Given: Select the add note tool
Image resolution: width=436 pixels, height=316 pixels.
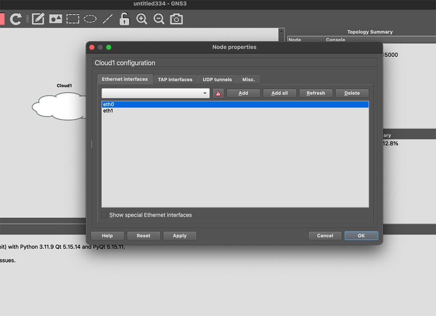Looking at the screenshot, I should pyautogui.click(x=38, y=19).
